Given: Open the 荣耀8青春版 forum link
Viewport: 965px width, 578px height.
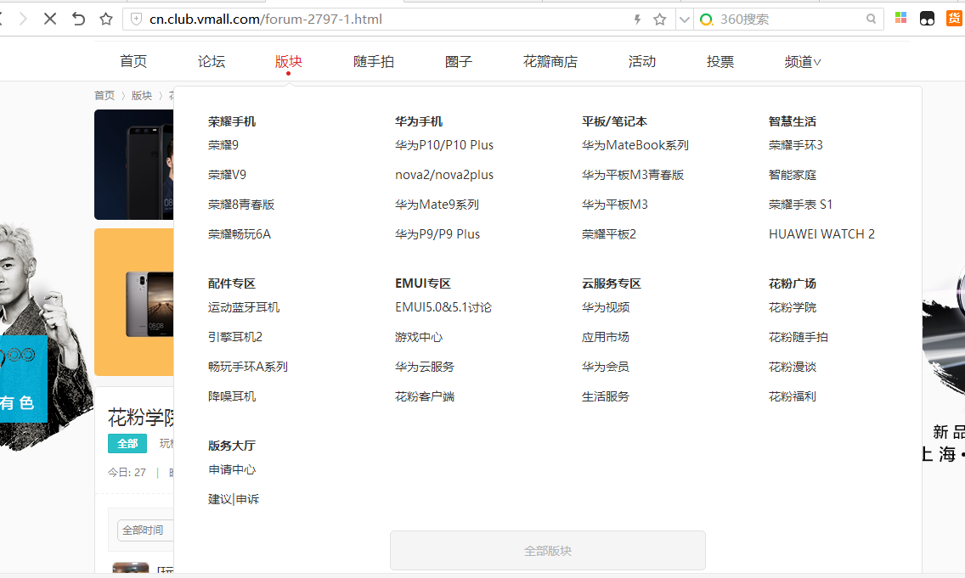Looking at the screenshot, I should [241, 205].
